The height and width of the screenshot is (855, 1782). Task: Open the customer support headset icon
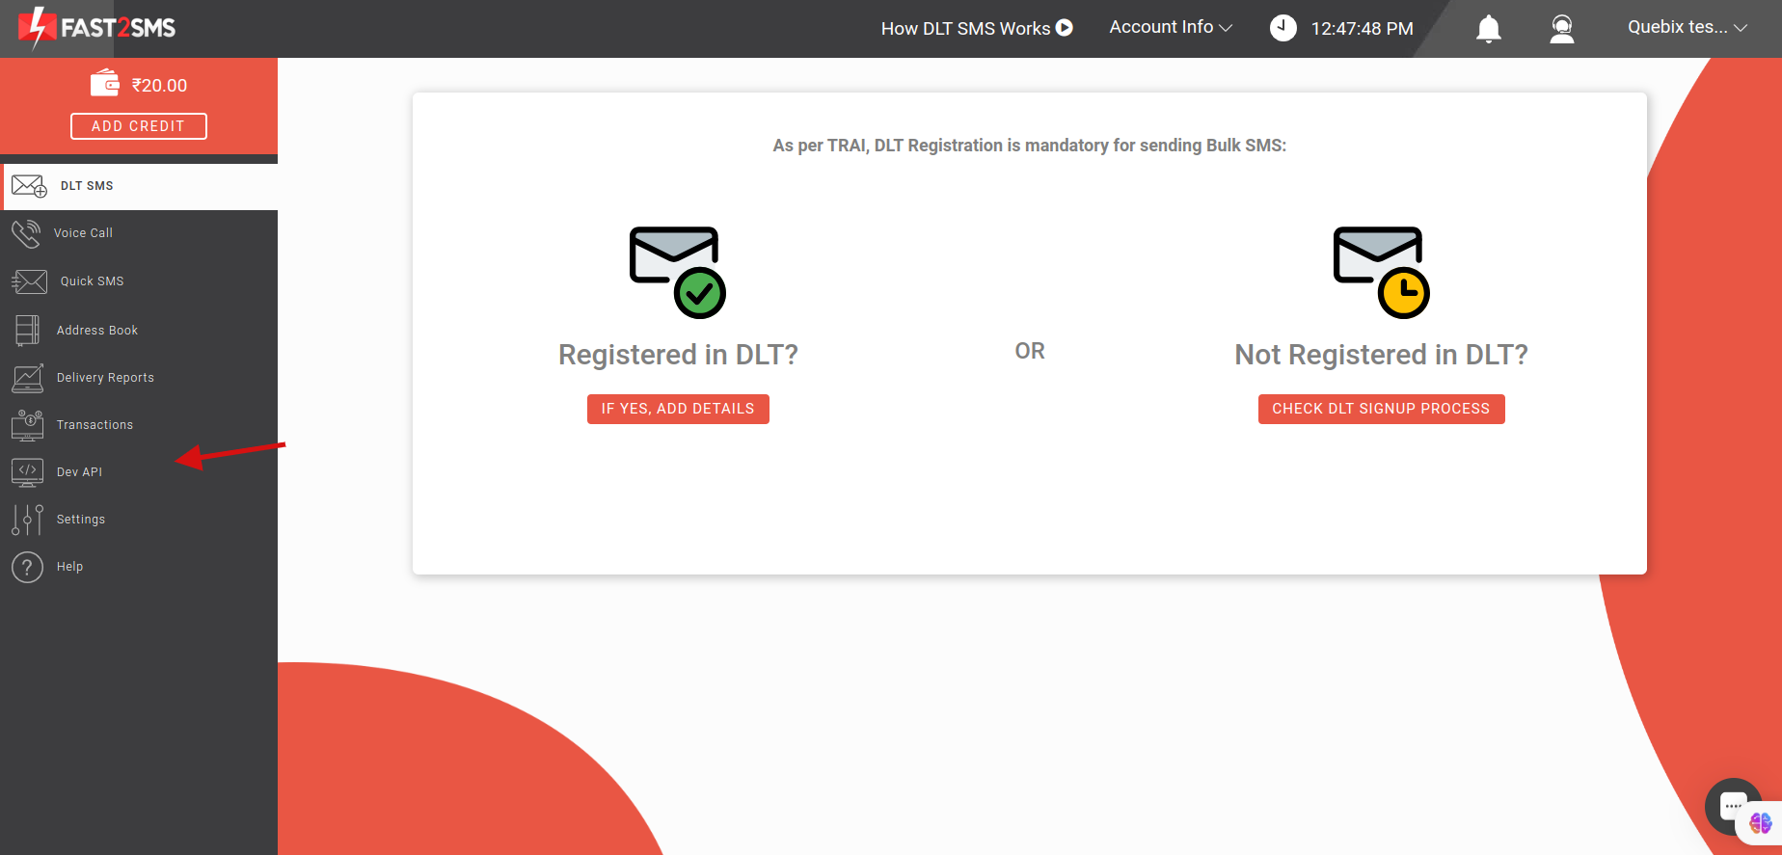1562,29
